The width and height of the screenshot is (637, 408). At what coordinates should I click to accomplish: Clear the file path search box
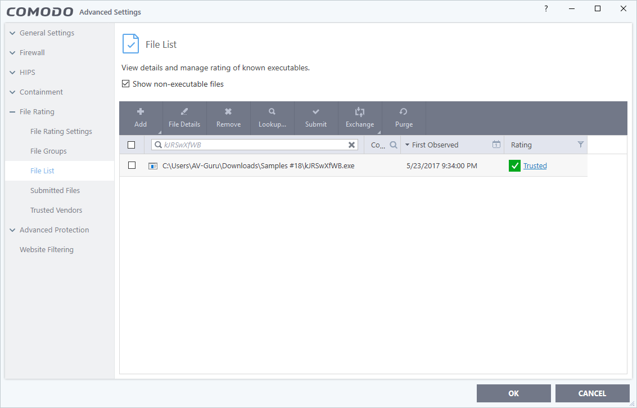[x=352, y=145]
